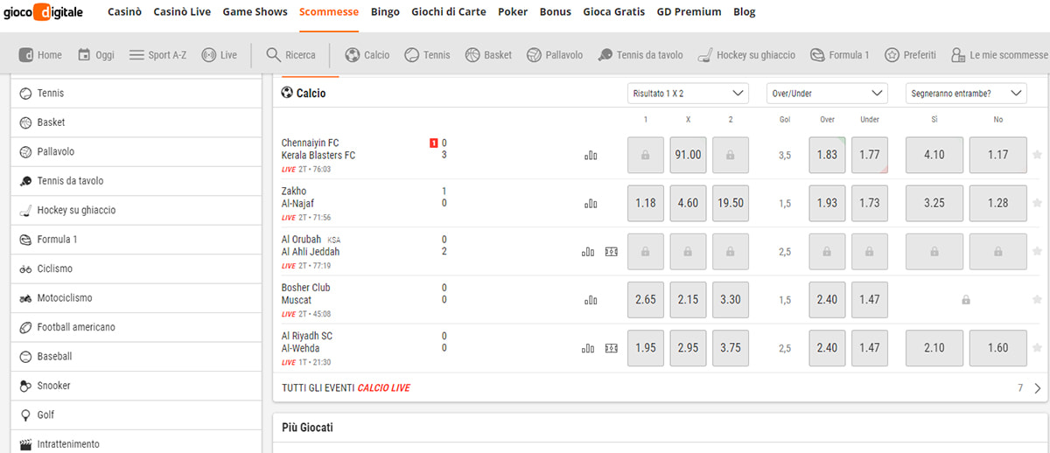This screenshot has width=1050, height=453.
Task: Choose Ciclismo in the left sidebar
Action: 136,269
